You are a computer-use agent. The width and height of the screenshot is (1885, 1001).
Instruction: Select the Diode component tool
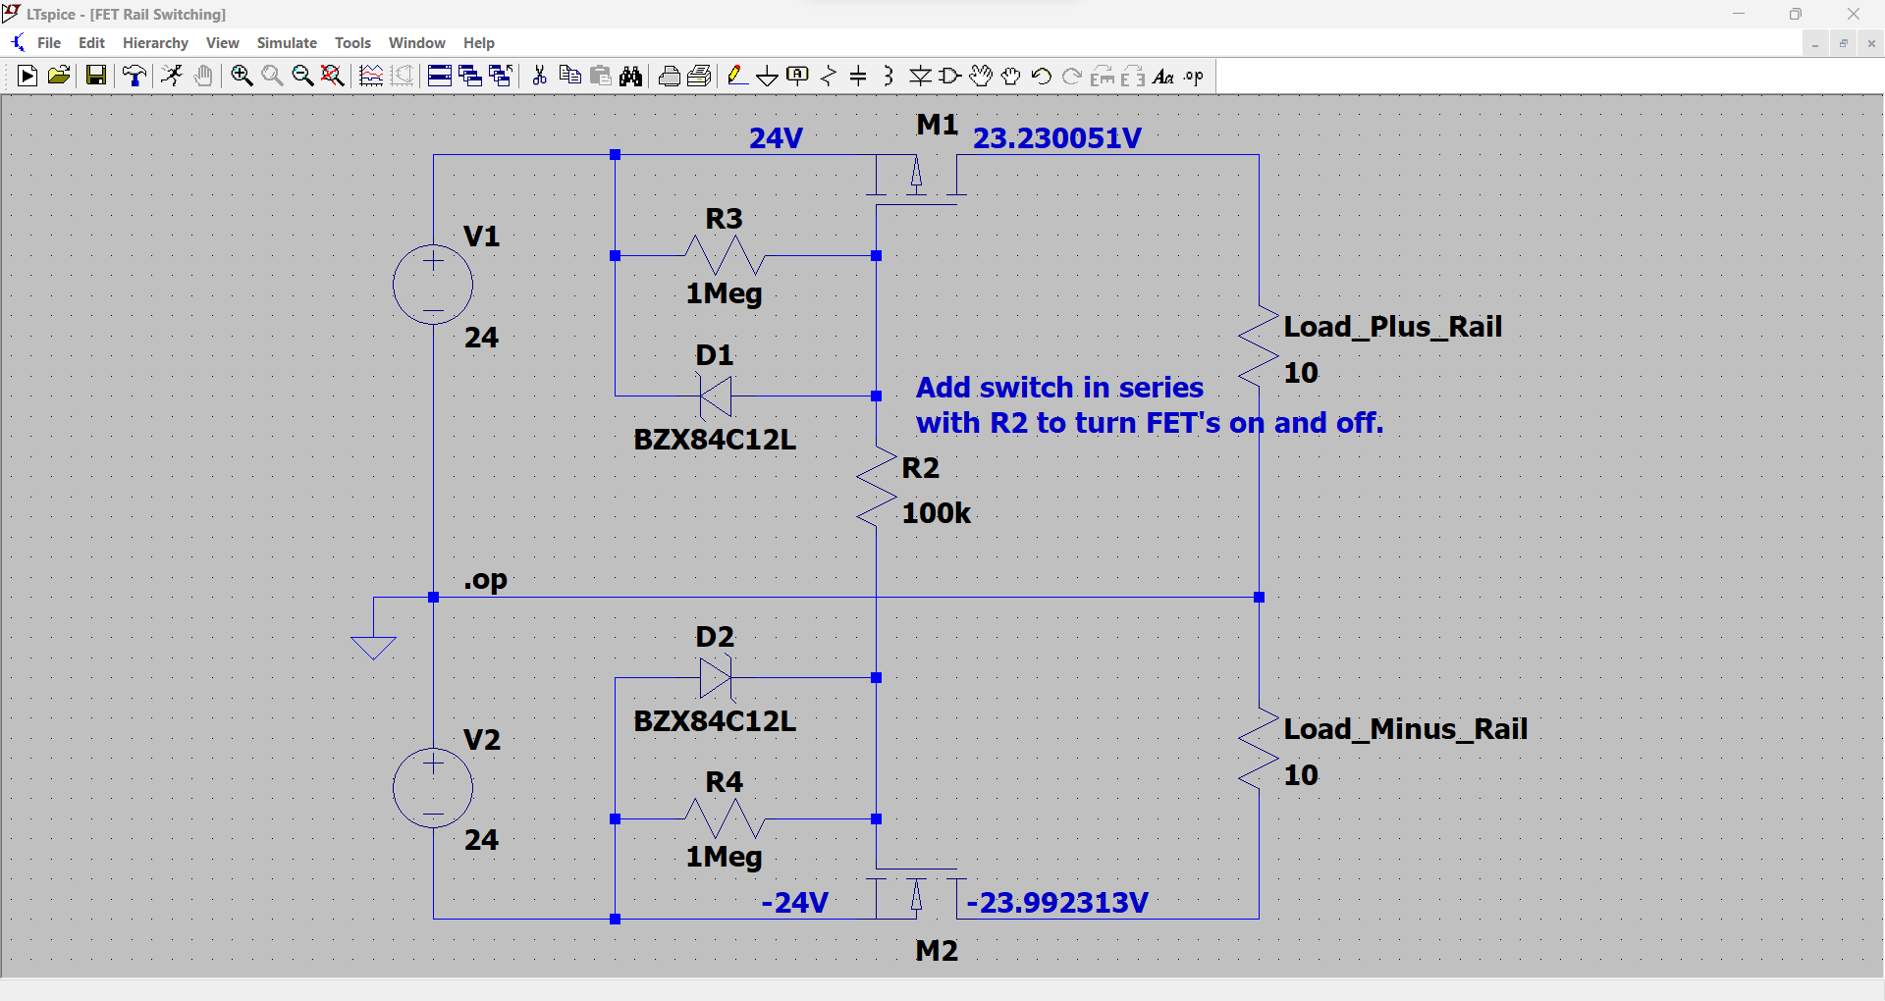tap(920, 77)
